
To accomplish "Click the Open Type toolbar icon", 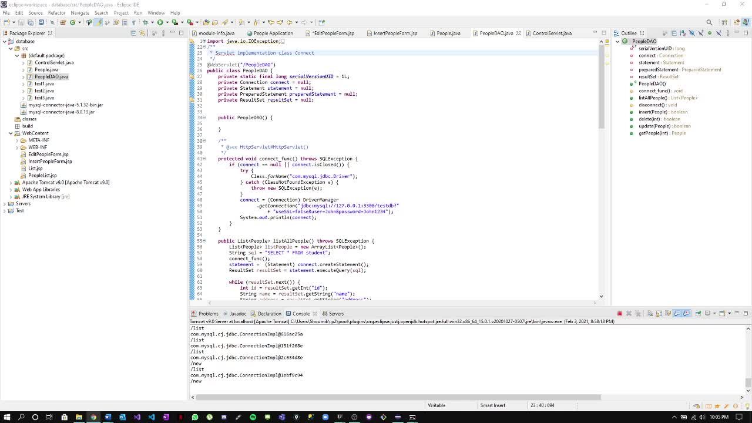I will [206, 22].
